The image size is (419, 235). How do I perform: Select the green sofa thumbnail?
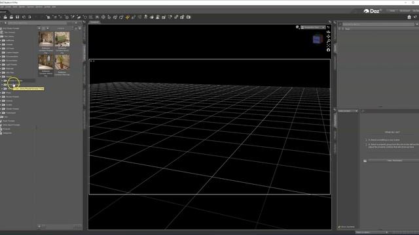62,39
